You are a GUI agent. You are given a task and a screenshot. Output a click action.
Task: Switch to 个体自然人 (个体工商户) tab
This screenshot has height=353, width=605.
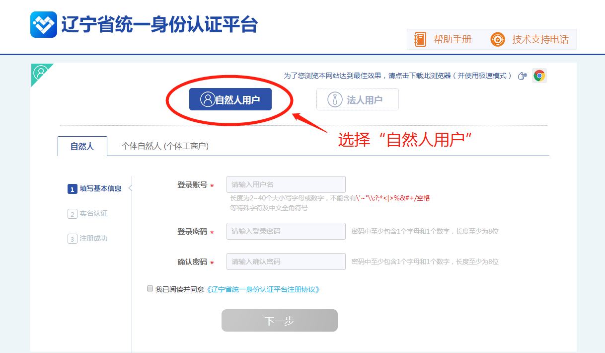click(165, 146)
